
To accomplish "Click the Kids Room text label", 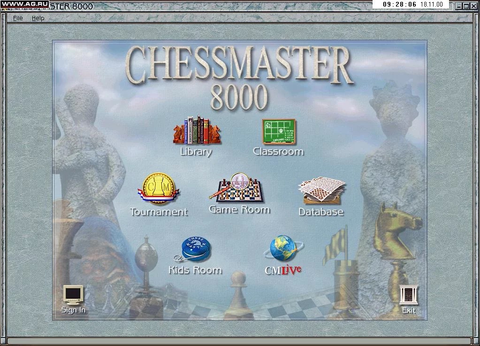I will tap(195, 270).
